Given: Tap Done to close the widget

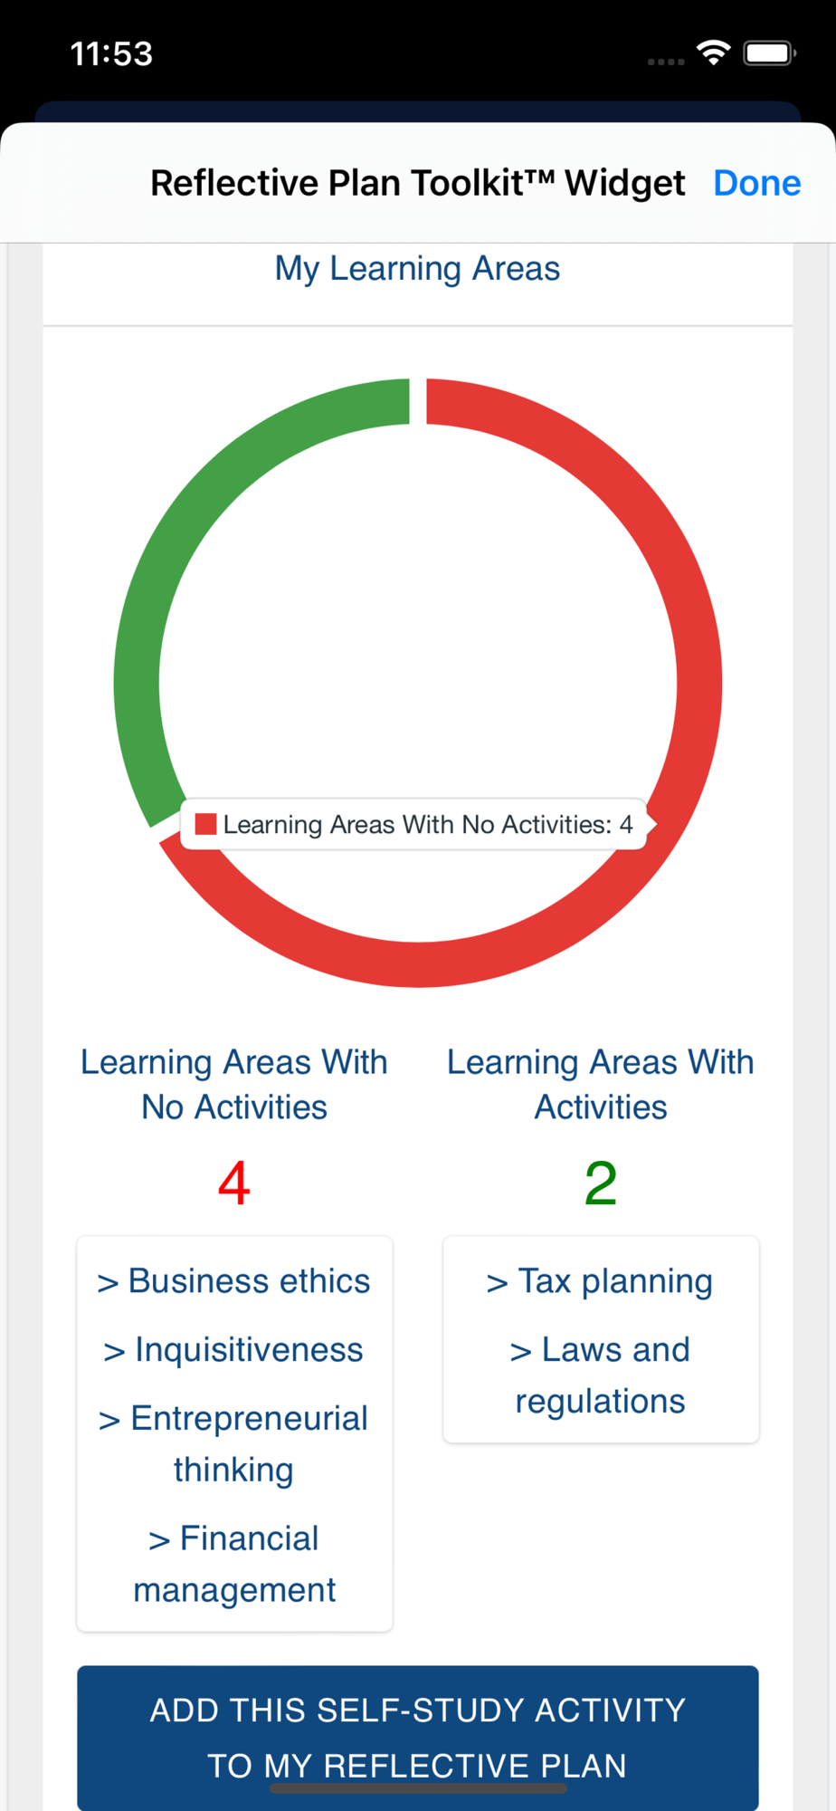Looking at the screenshot, I should click(x=756, y=183).
